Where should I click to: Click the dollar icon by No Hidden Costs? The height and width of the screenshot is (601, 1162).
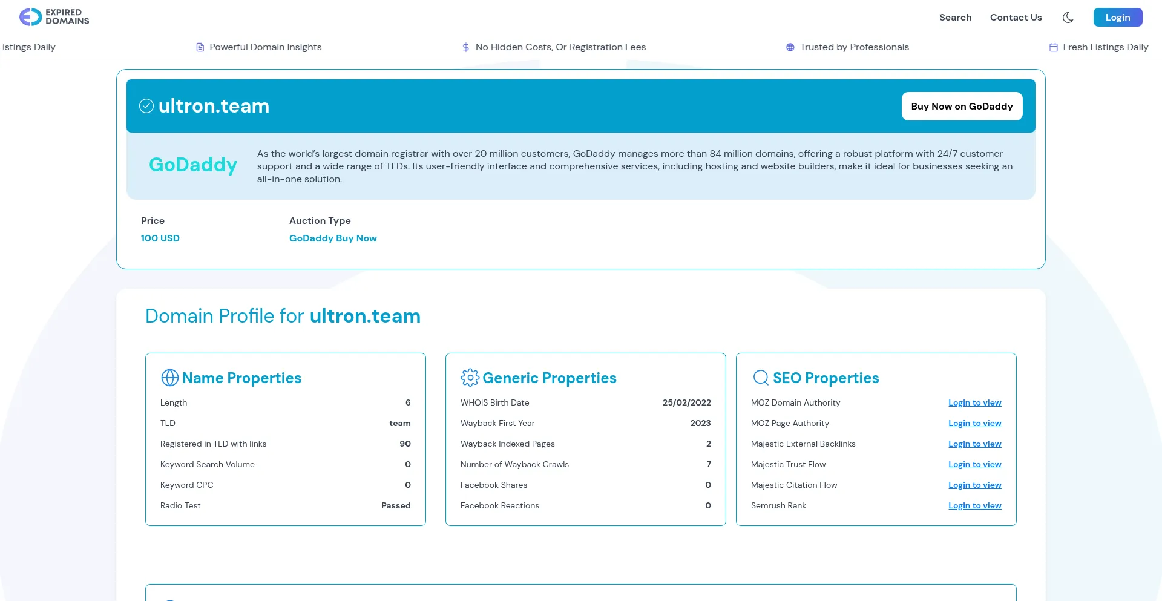[x=465, y=47]
